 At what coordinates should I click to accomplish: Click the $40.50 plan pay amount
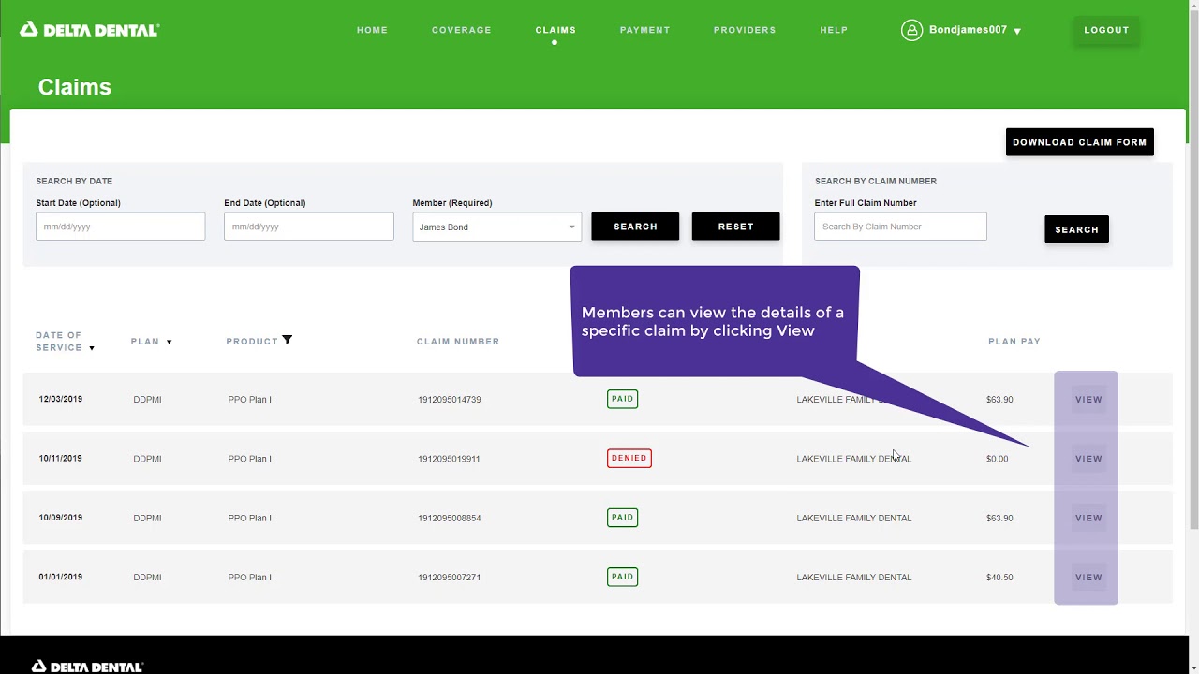click(999, 578)
